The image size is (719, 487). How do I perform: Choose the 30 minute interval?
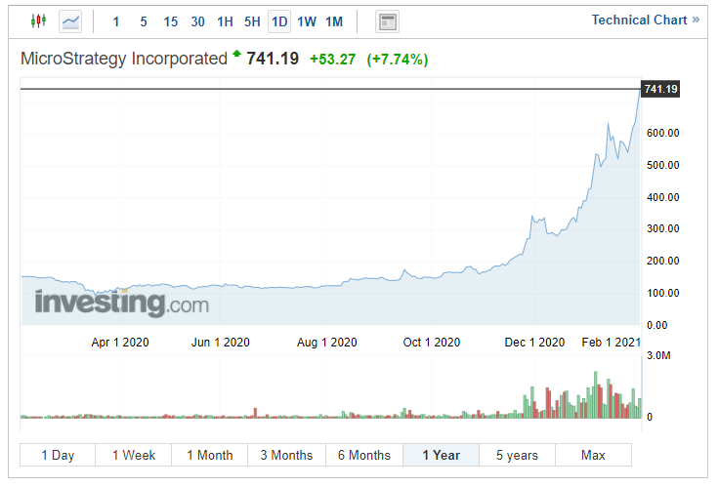[x=197, y=20]
